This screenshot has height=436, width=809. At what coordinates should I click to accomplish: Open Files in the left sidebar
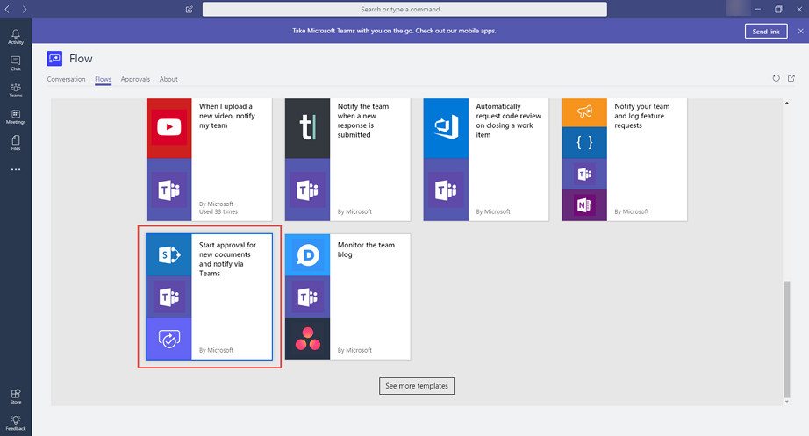16,143
